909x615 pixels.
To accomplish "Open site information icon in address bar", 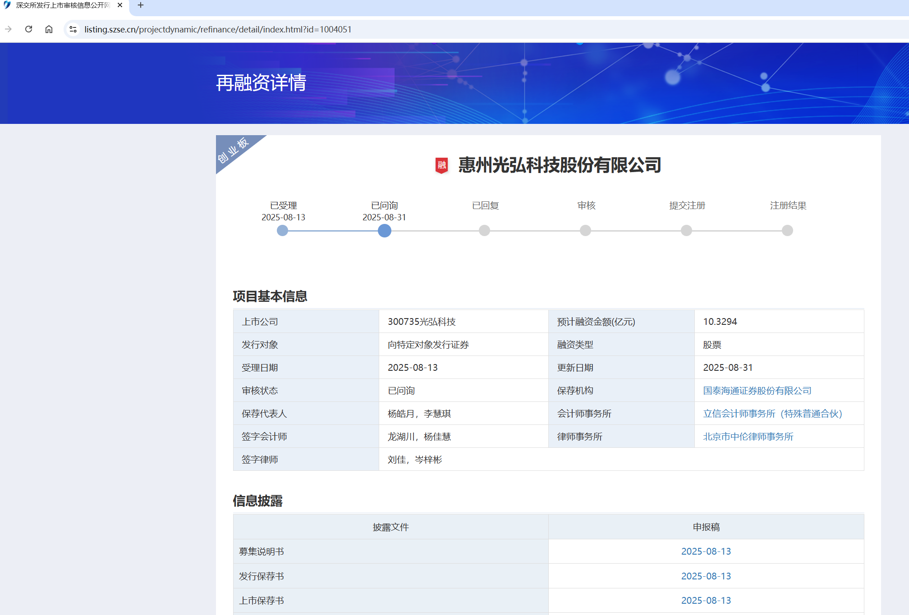I will click(x=73, y=29).
